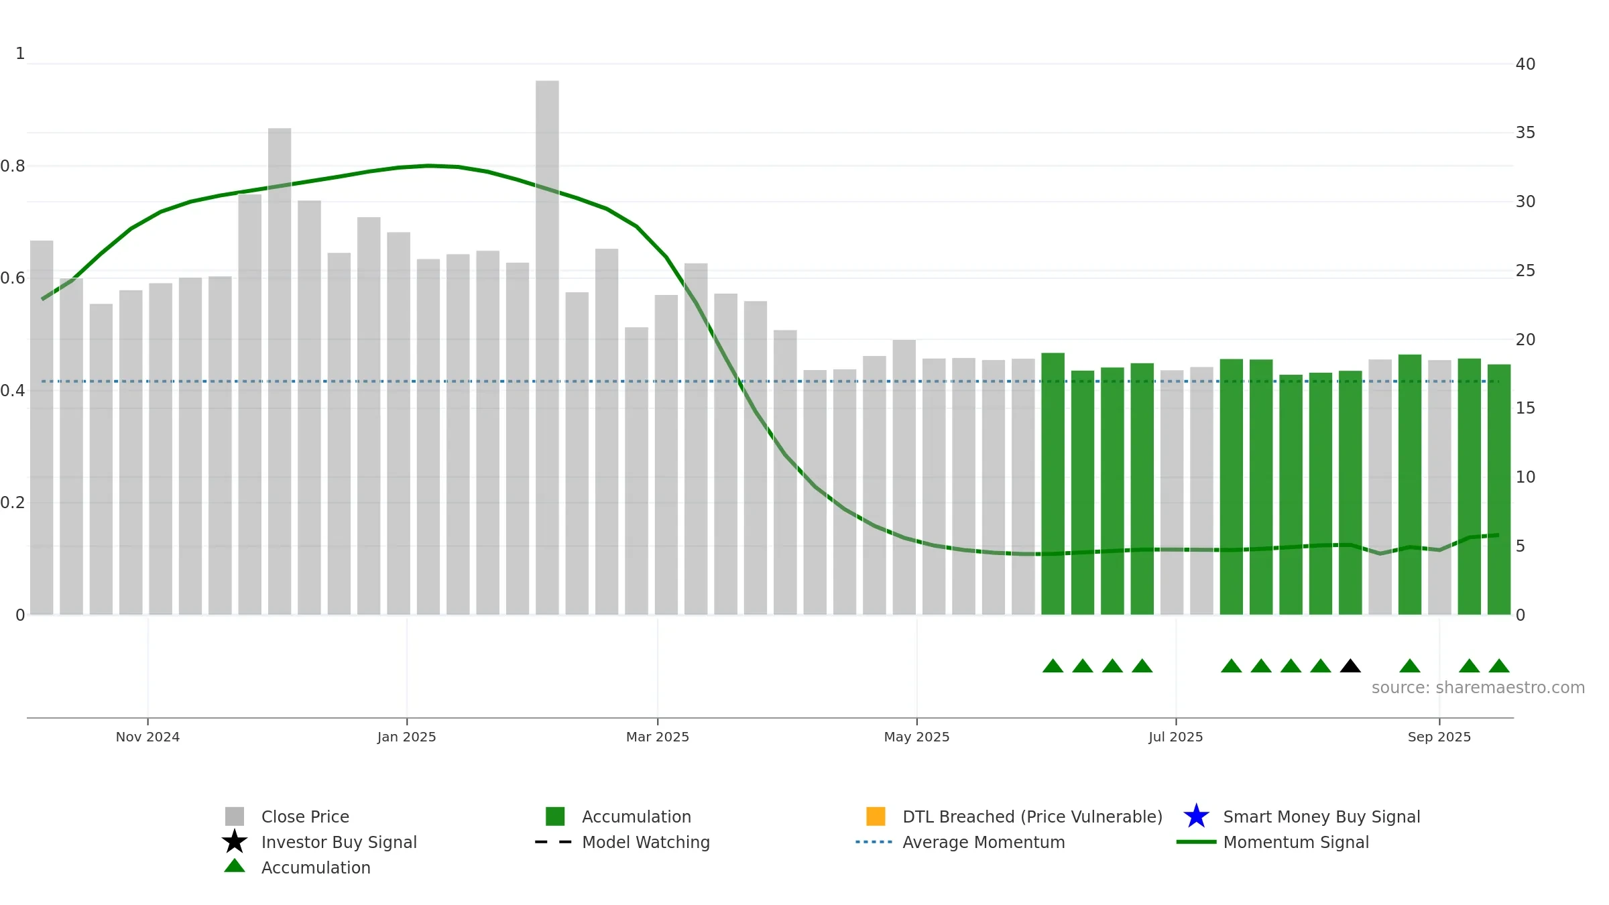Toggle DTL Breached (Price Vulnerable) legend
1609x905 pixels.
1032,817
